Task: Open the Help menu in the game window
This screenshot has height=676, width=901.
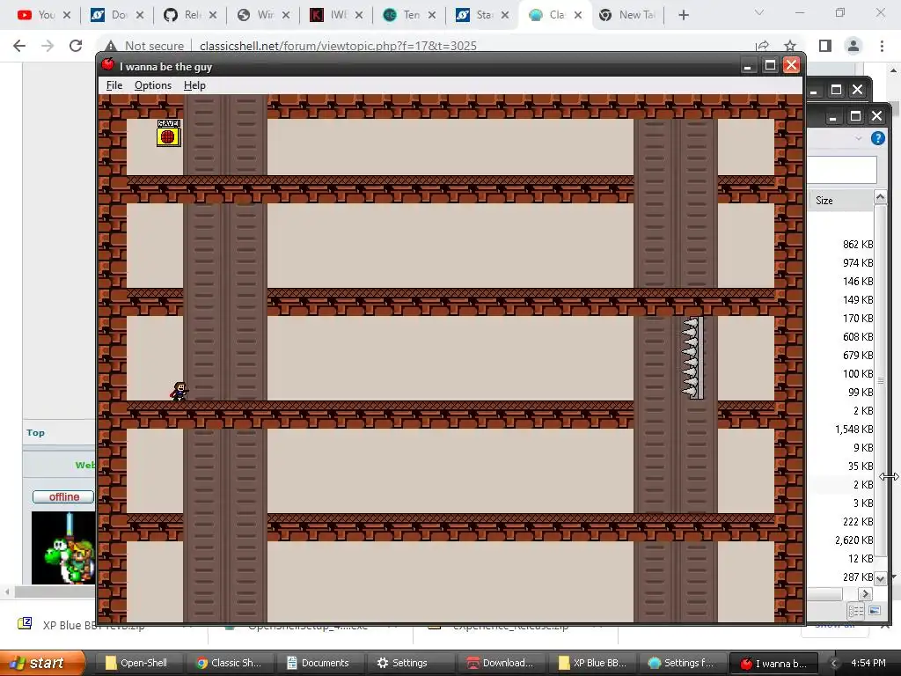Action: pyautogui.click(x=194, y=85)
